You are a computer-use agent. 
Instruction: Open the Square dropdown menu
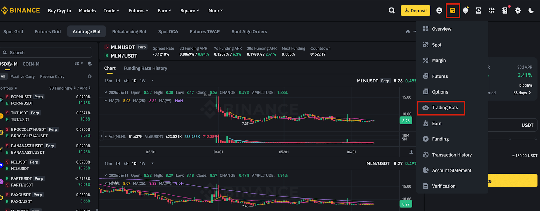[x=190, y=11]
